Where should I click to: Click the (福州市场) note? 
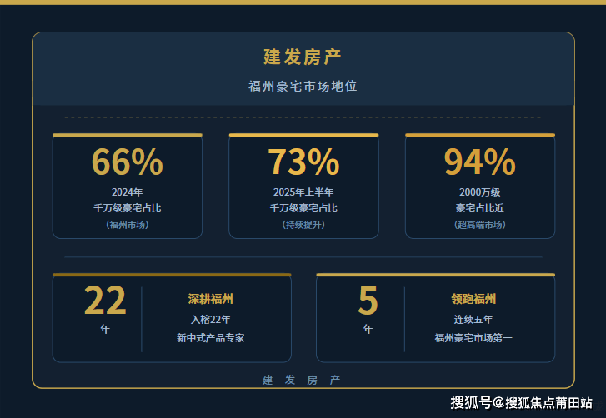coord(128,225)
